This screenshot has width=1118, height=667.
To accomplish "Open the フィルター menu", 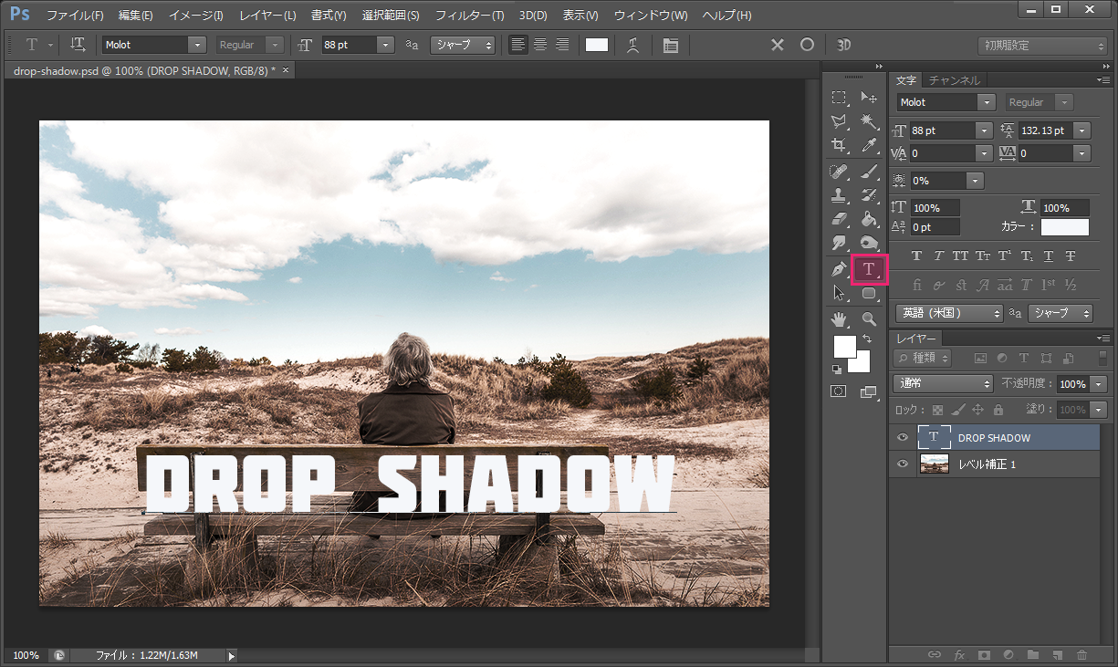I will (x=468, y=15).
